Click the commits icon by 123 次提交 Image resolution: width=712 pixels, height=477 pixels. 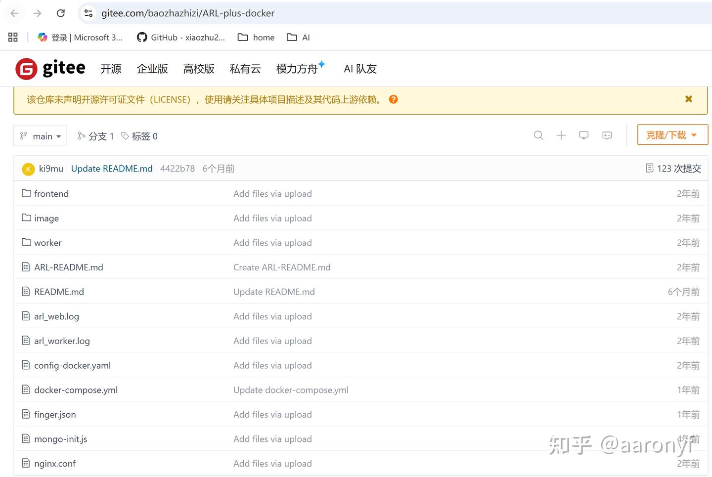pyautogui.click(x=650, y=168)
